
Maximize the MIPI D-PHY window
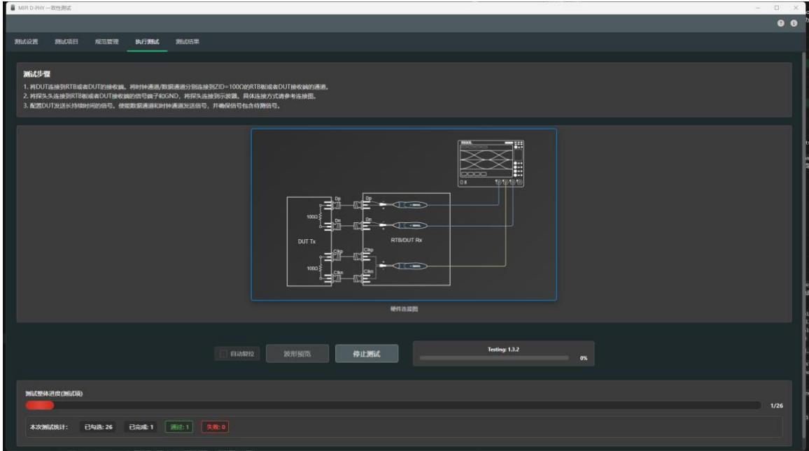tap(777, 8)
